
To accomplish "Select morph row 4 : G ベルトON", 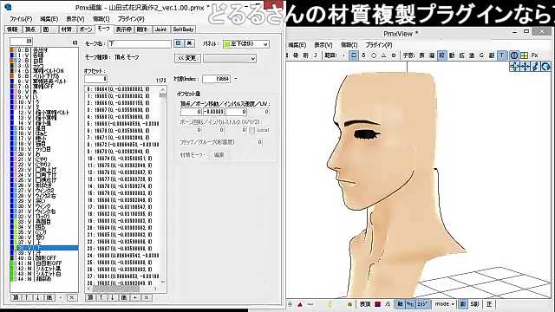I will [x=44, y=71].
